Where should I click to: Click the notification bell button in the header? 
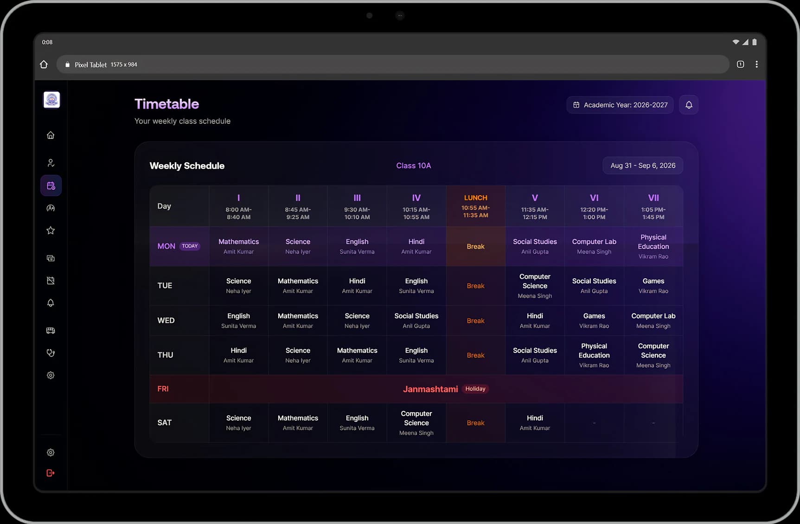point(689,105)
